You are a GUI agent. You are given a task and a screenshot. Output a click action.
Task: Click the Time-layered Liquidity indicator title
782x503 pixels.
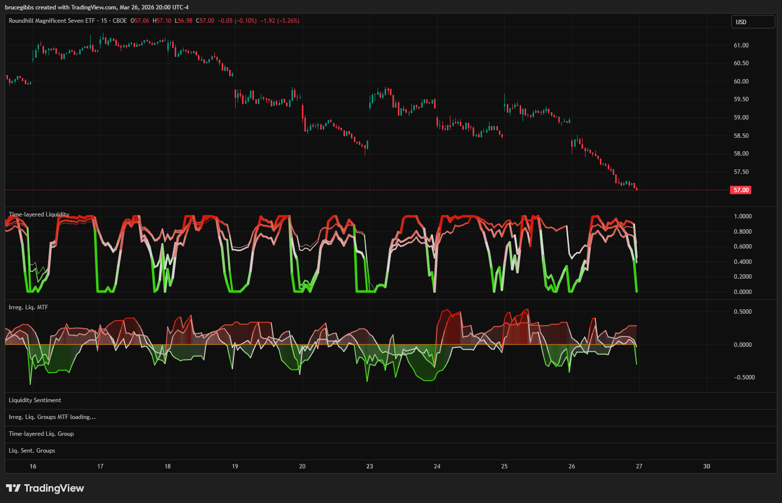point(39,214)
